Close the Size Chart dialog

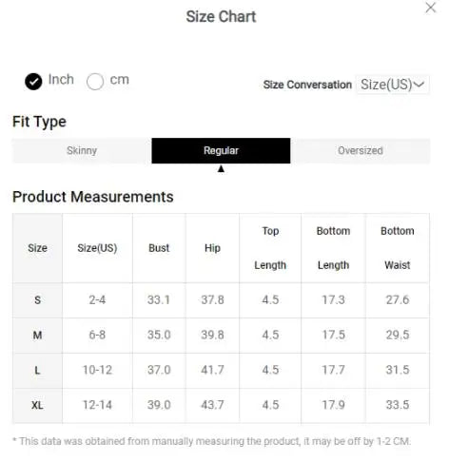tap(430, 8)
